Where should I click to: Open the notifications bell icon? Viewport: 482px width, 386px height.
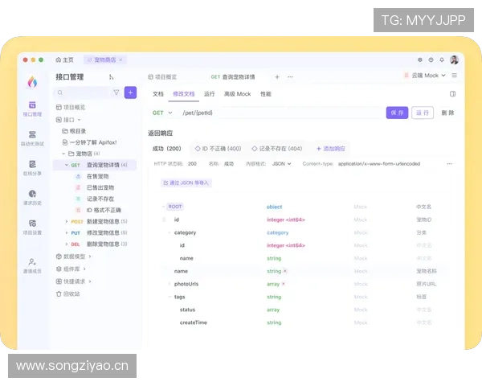click(442, 60)
